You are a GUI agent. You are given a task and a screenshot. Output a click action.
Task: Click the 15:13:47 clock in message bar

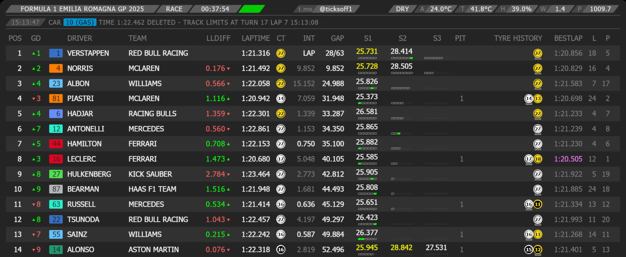25,22
